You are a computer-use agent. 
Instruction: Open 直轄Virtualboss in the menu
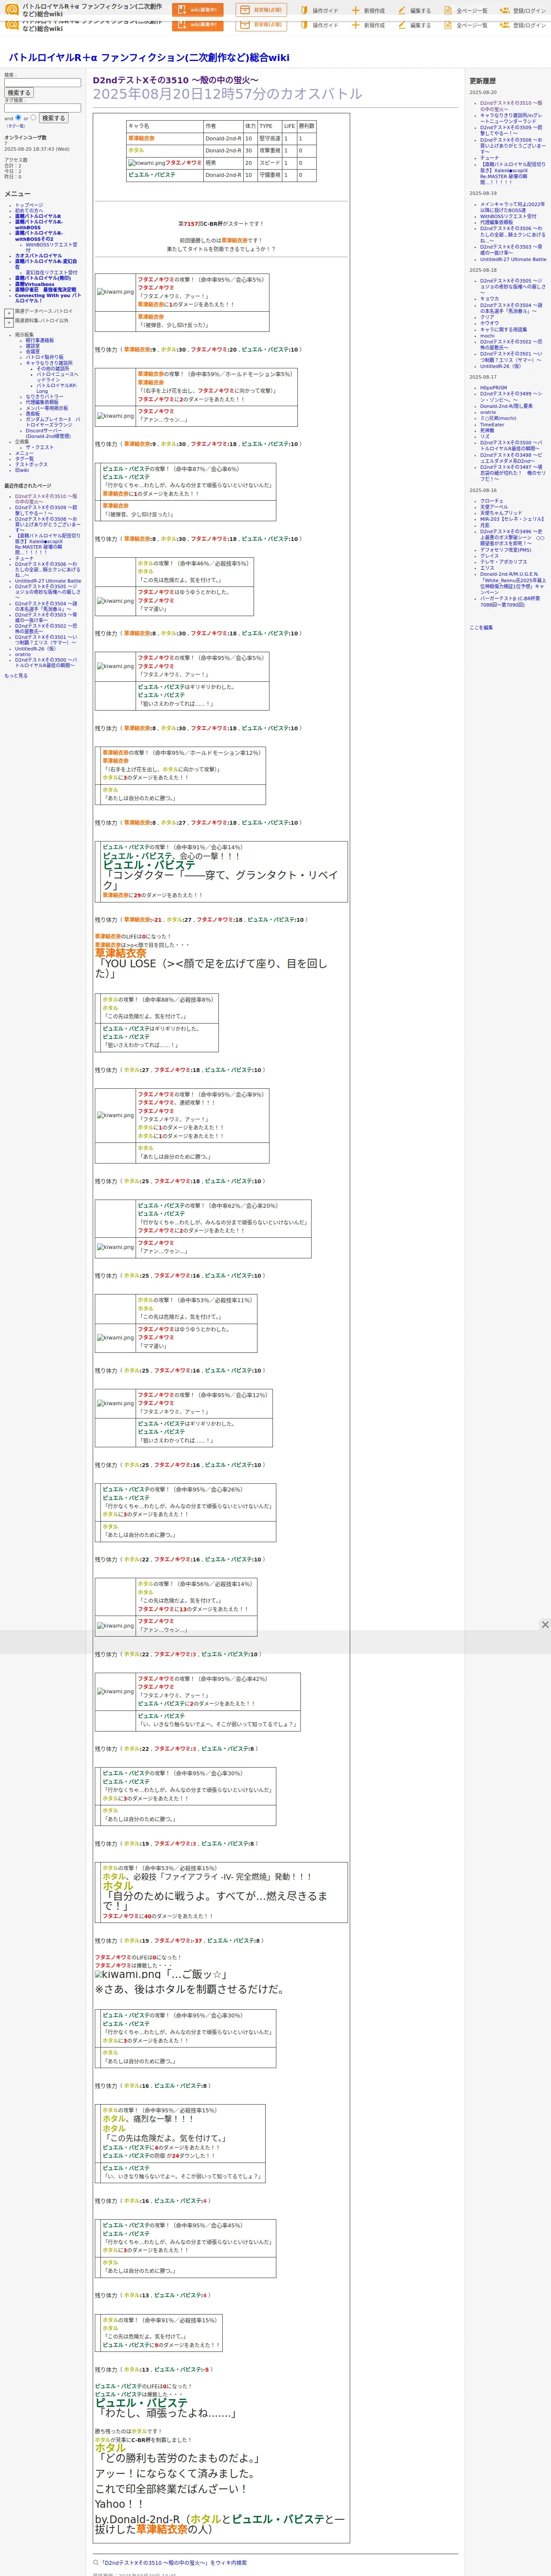point(35,284)
